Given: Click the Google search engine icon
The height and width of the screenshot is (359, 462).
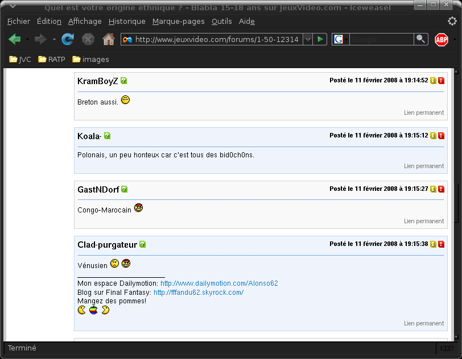Looking at the screenshot, I should [339, 39].
